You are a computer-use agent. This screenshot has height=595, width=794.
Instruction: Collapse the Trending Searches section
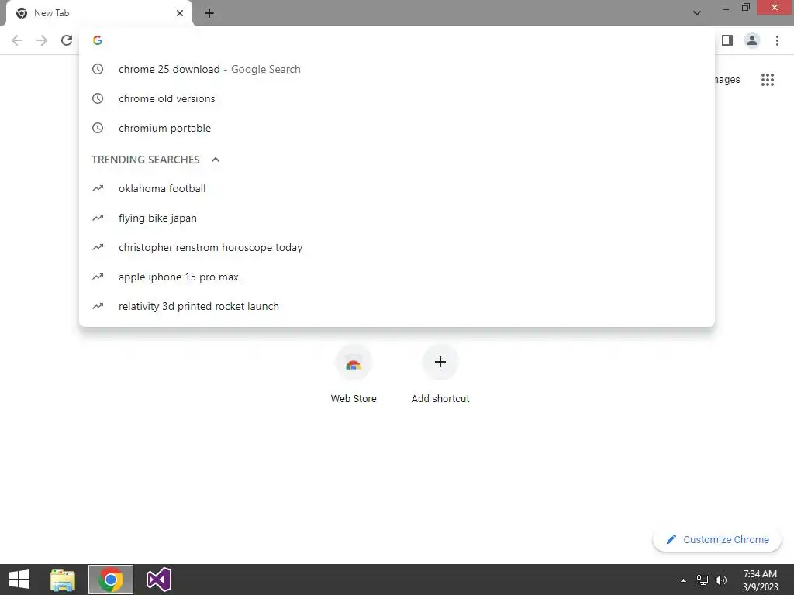coord(216,160)
